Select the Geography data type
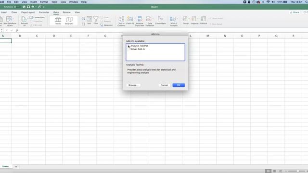Screen dimensions: 308x173 69,20
